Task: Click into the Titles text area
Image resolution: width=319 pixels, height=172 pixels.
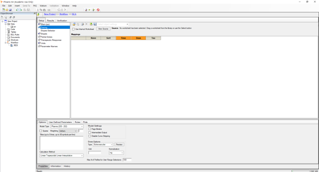Action: click(x=61, y=143)
